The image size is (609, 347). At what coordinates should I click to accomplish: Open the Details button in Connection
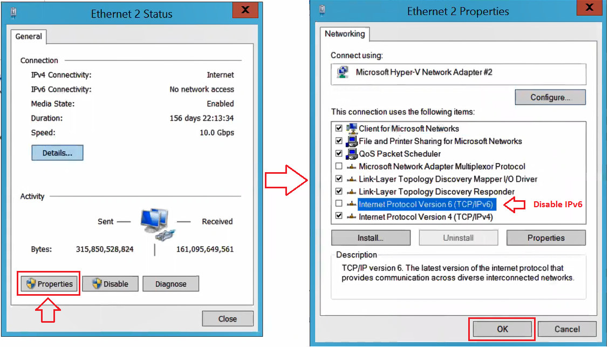(58, 153)
